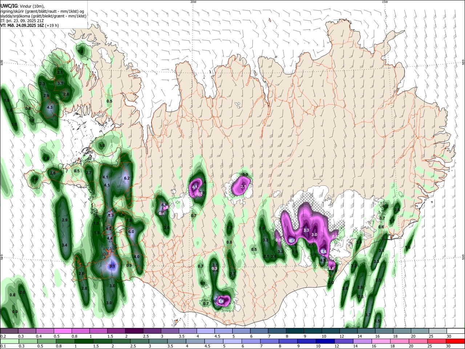Click the 'slydda/snjókoma' legend description line
This screenshot has height=349, width=465.
click(43, 16)
